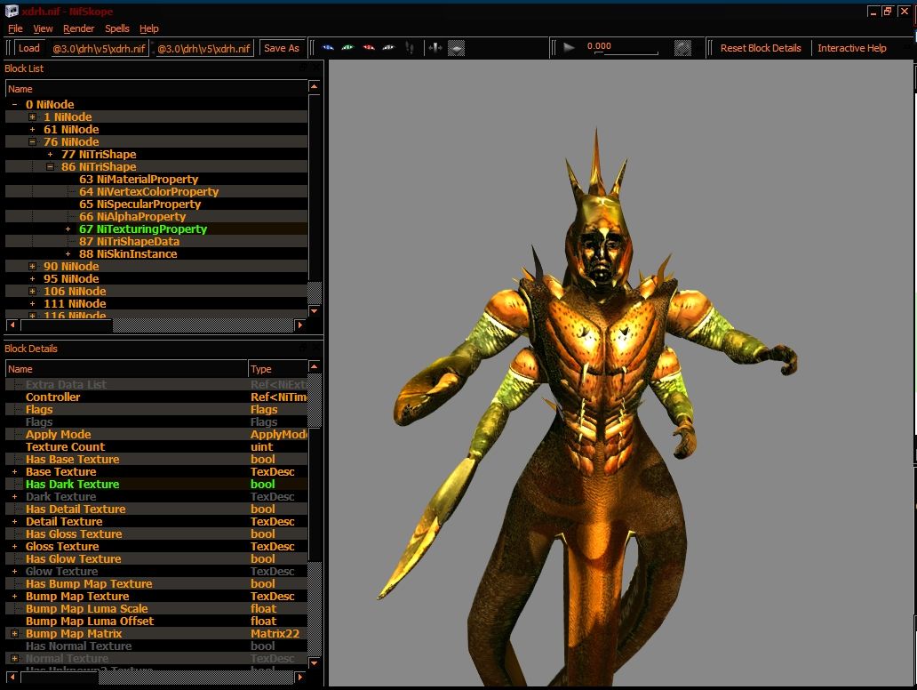917x690 pixels.
Task: Expand the 95 NiNode branch
Action: point(32,278)
